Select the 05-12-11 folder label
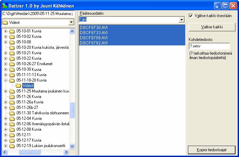This screenshot has height=157, width=239. tap(24, 135)
